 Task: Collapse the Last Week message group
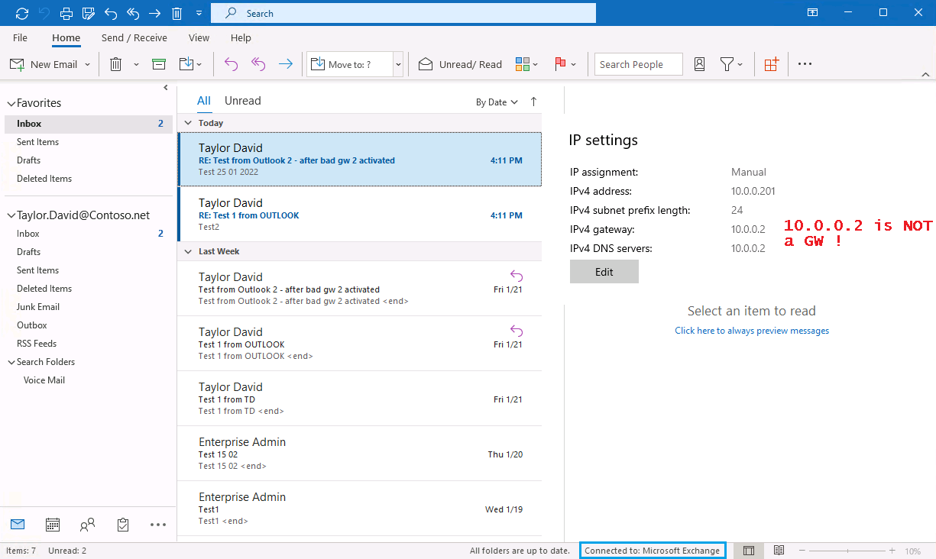(x=189, y=251)
